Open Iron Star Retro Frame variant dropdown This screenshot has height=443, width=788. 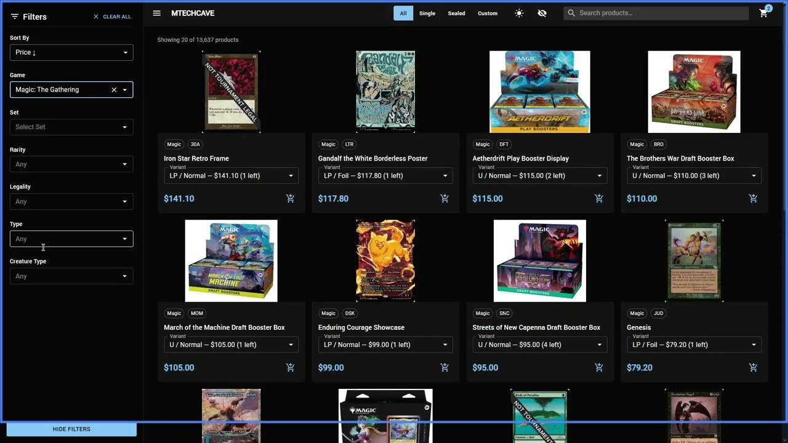[x=231, y=175]
